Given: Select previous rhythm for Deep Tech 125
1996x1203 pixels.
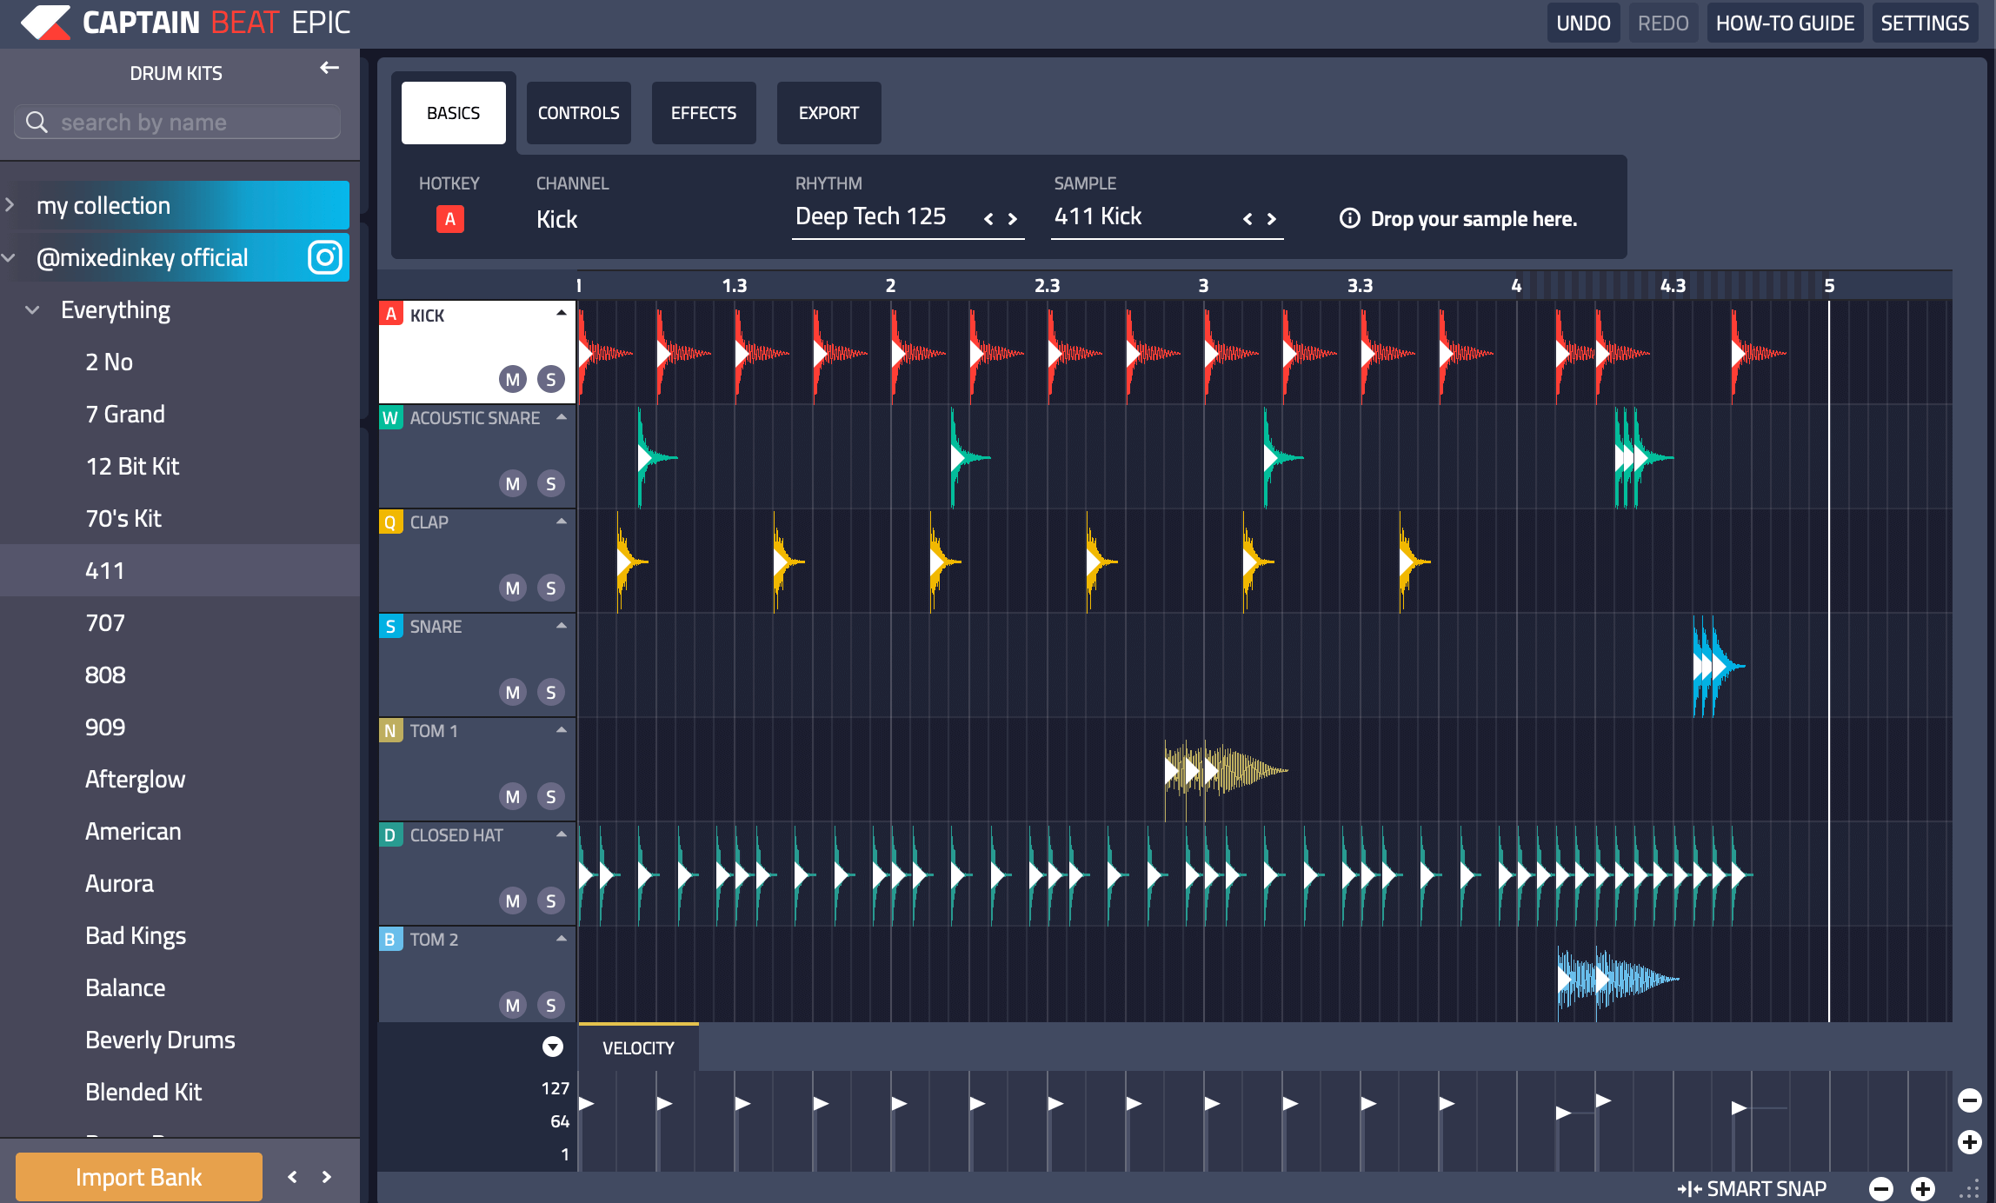Looking at the screenshot, I should [x=988, y=219].
